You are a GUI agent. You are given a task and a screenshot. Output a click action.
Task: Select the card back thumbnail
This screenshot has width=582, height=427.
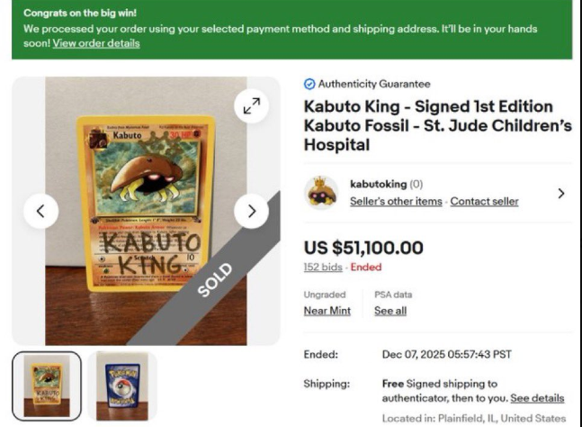pyautogui.click(x=121, y=386)
